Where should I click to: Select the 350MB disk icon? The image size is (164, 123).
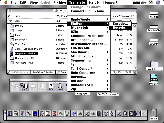(153, 15)
